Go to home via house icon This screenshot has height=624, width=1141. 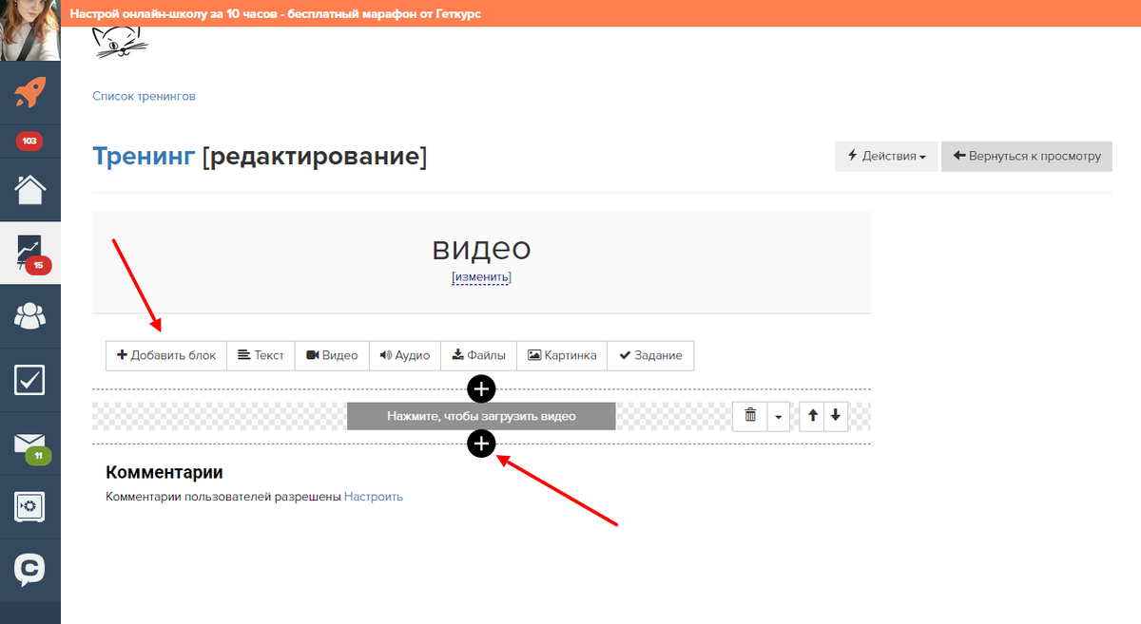coord(29,189)
